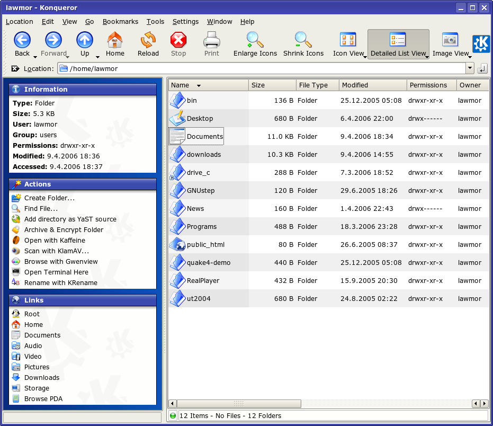Click Scan with KlamAV... action
The image size is (493, 426).
57,251
